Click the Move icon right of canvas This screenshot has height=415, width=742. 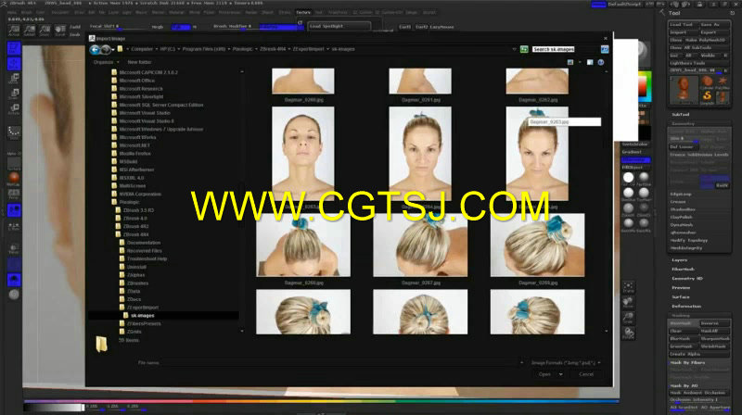(629, 302)
